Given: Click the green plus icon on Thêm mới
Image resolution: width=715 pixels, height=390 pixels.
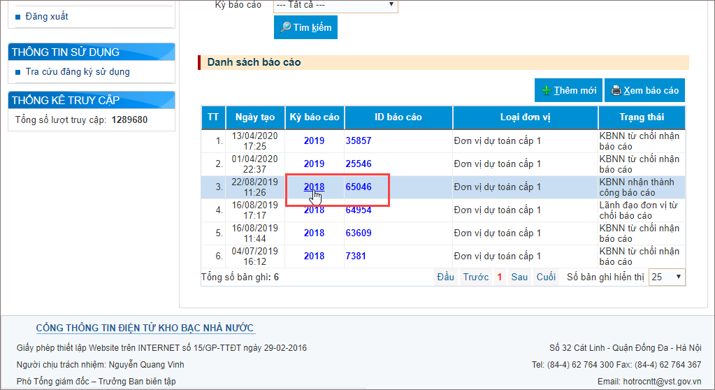Looking at the screenshot, I should coord(547,90).
